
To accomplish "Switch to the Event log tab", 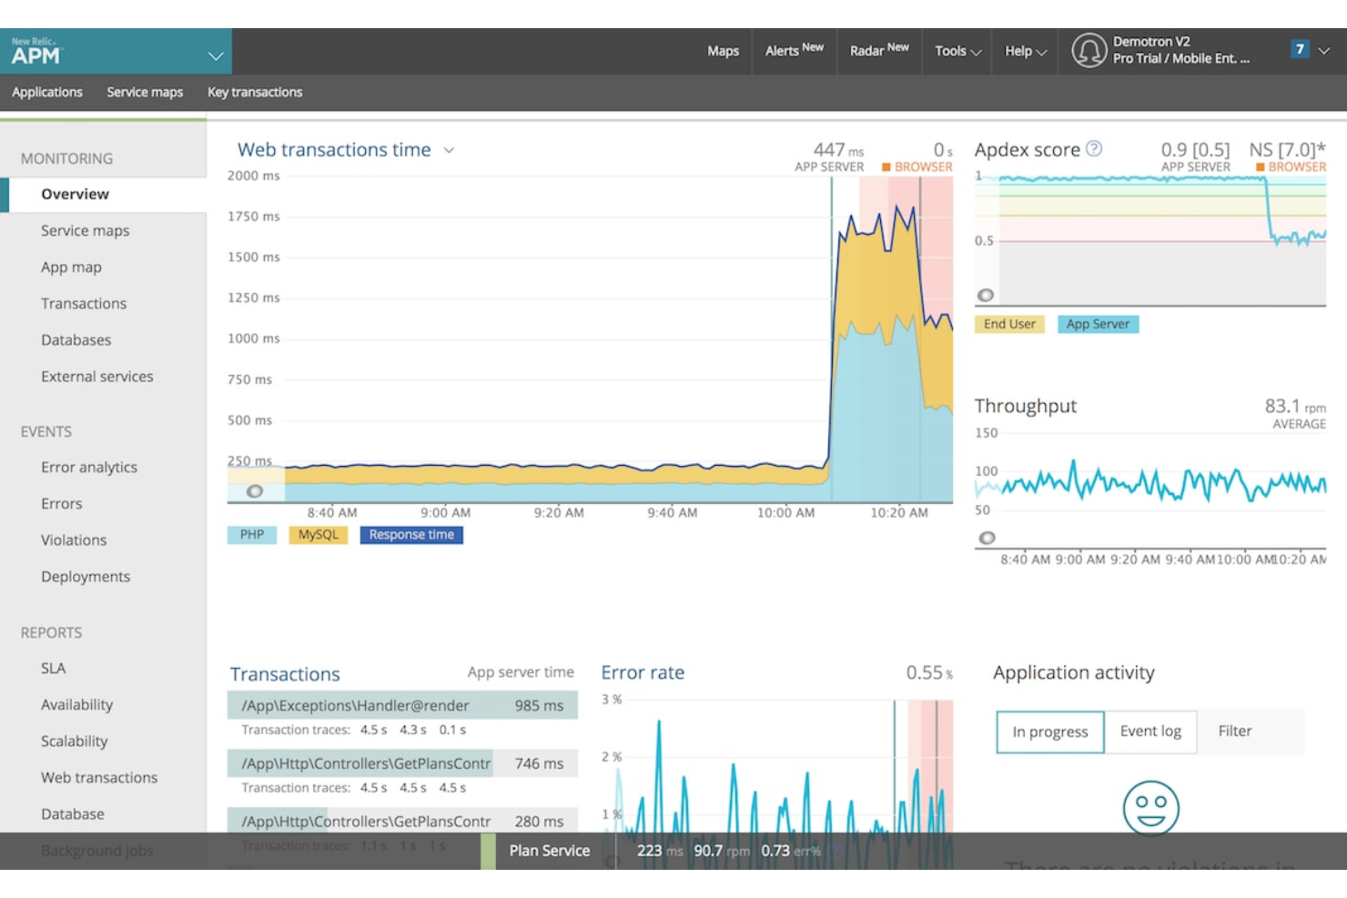I will coord(1150,732).
